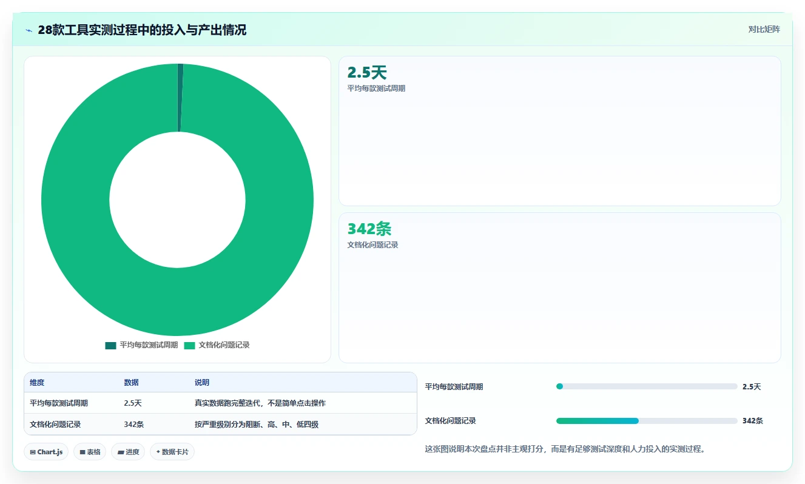Click the Chart.js tag chip

click(46, 452)
